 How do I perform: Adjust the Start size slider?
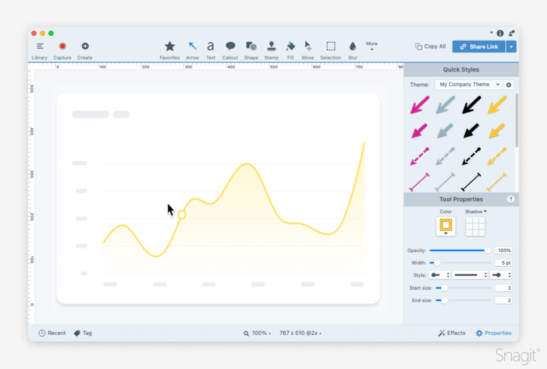463,288
